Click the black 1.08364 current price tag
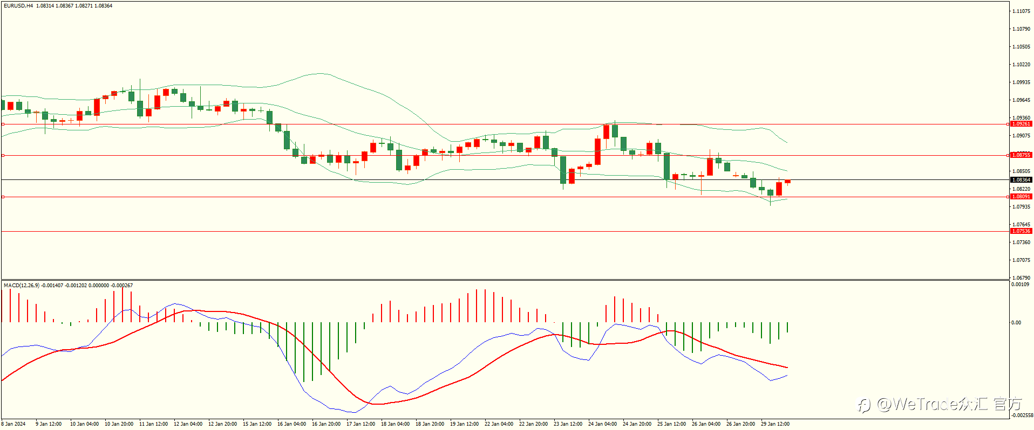 pos(1021,180)
